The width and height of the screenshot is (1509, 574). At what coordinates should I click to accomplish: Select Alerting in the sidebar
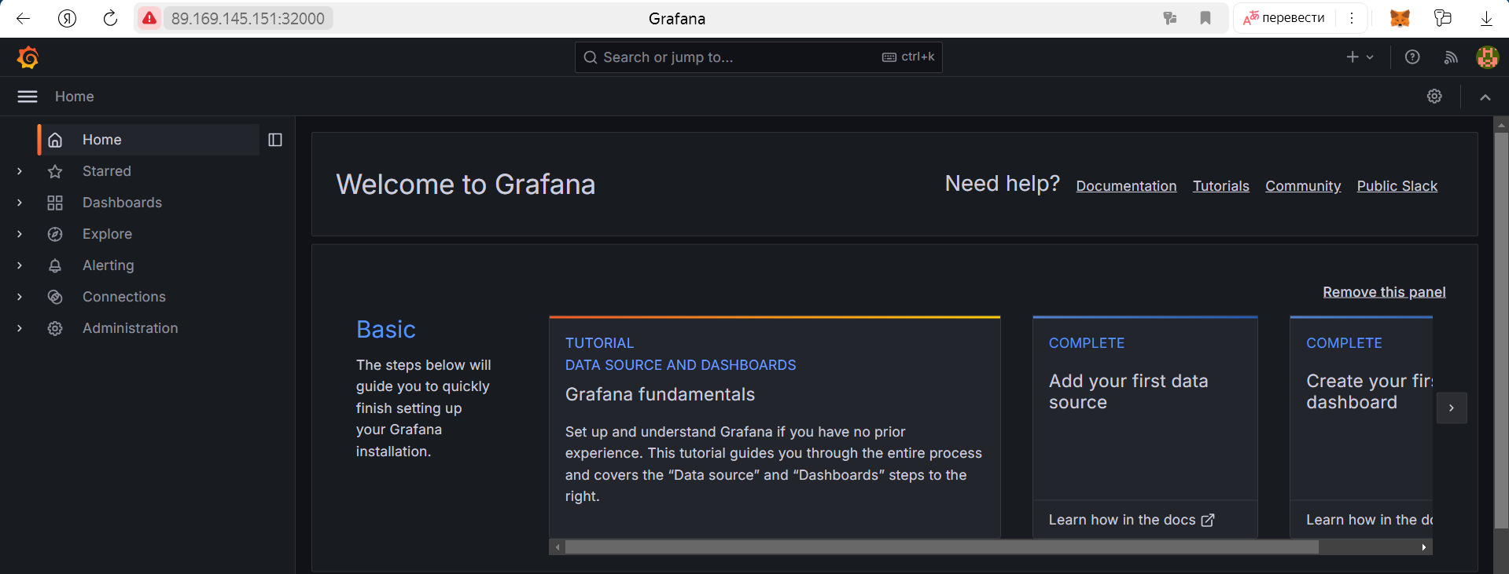(x=109, y=265)
